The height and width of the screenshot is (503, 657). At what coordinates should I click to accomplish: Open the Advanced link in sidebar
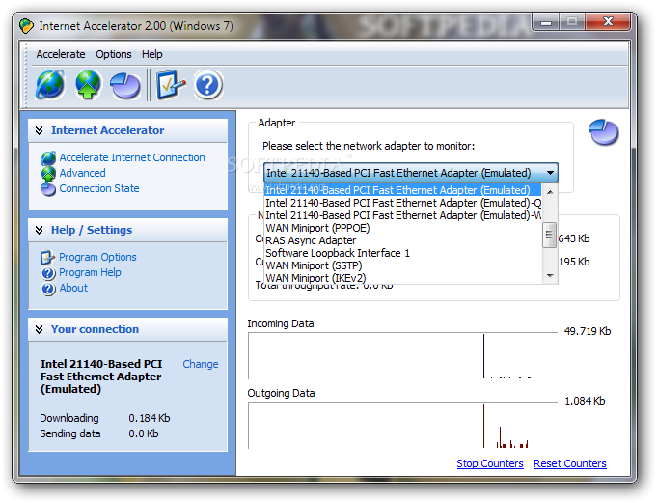(83, 173)
